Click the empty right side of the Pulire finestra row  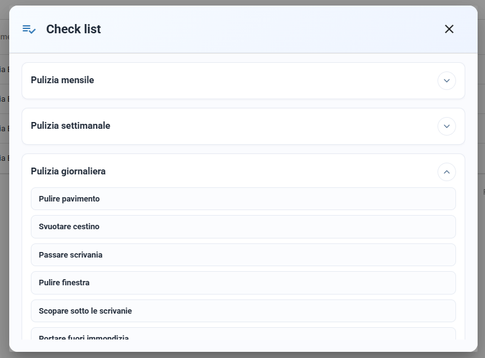(309, 283)
